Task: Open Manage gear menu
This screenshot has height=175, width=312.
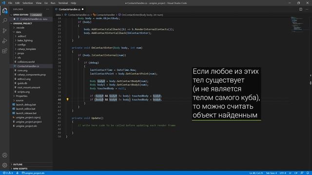Action: tap(4, 165)
